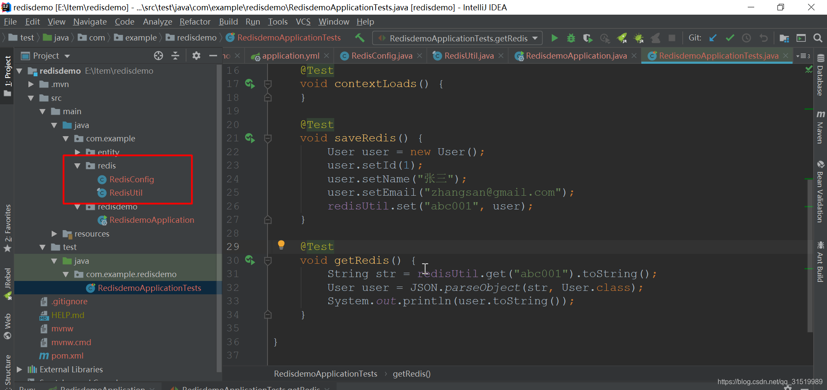Click Project tree vertical scrollbar thumb

[x=219, y=218]
